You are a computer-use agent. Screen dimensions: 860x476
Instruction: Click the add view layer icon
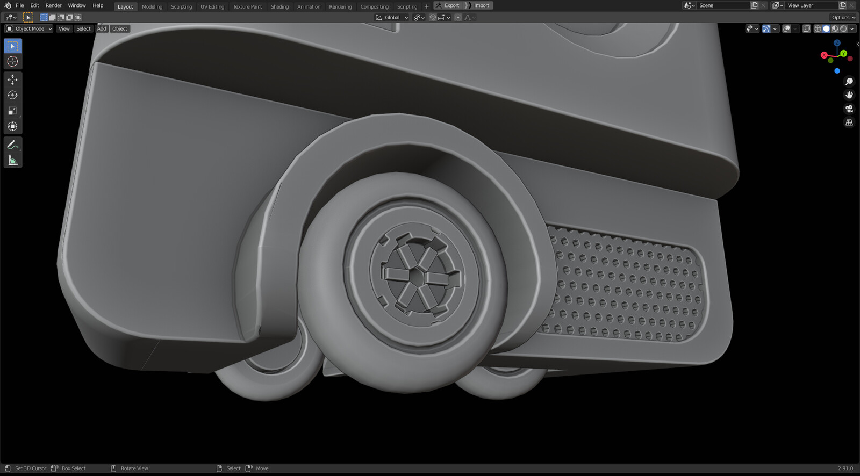(x=842, y=5)
